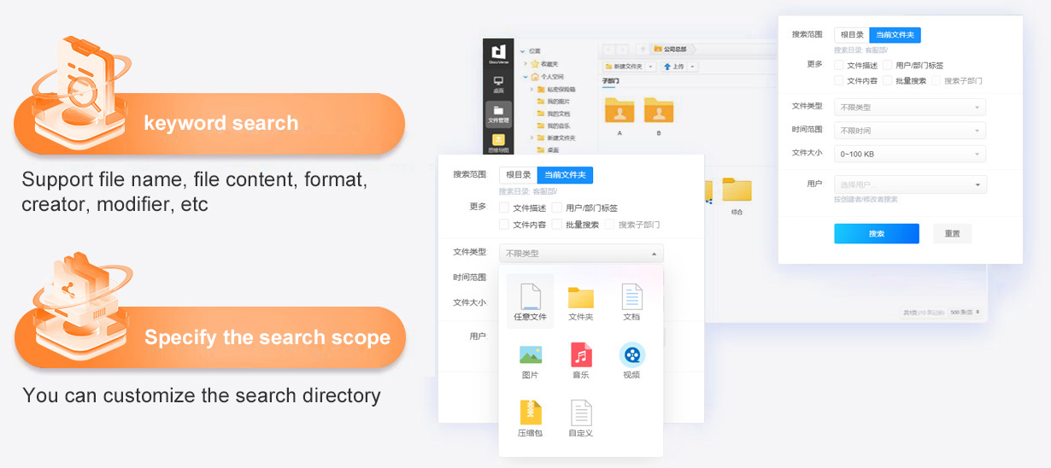Choose the 文件夹 folder type icon in the type list

tap(580, 300)
